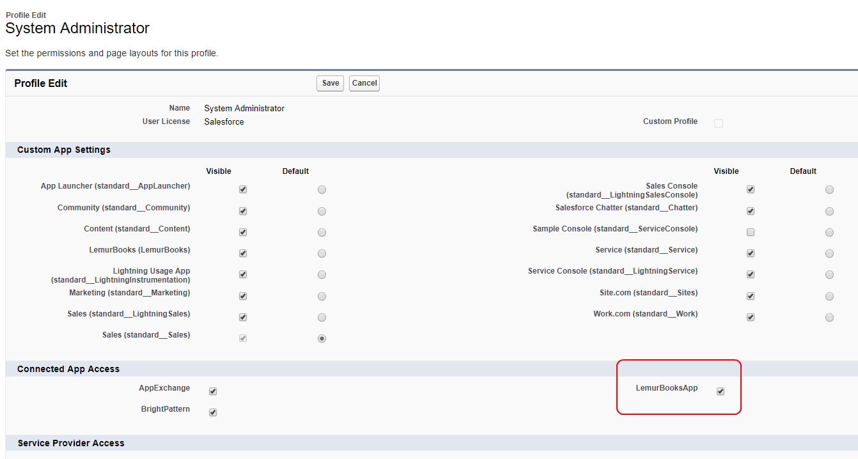Set Sales Console as default app
This screenshot has width=858, height=459.
(x=829, y=189)
